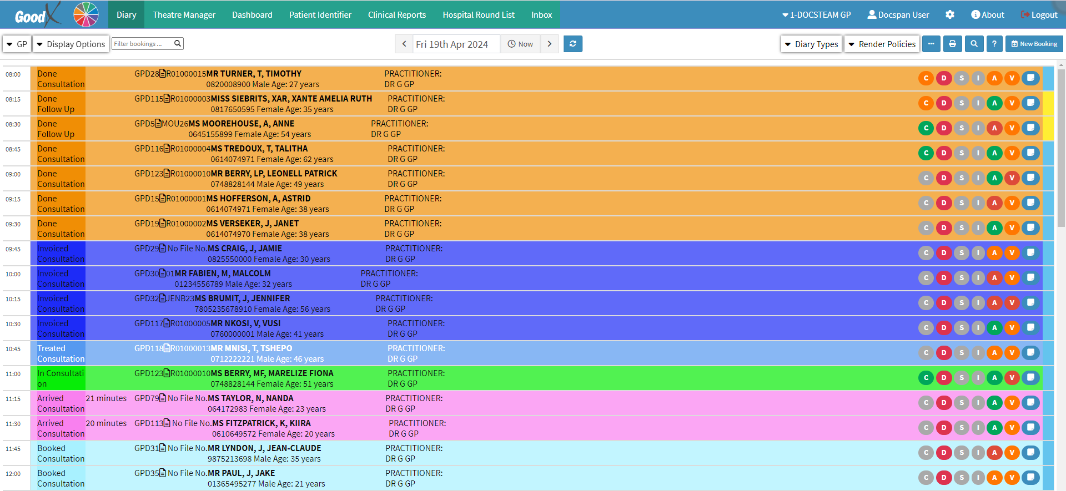Click the Logout link
The height and width of the screenshot is (491, 1066).
(1039, 15)
